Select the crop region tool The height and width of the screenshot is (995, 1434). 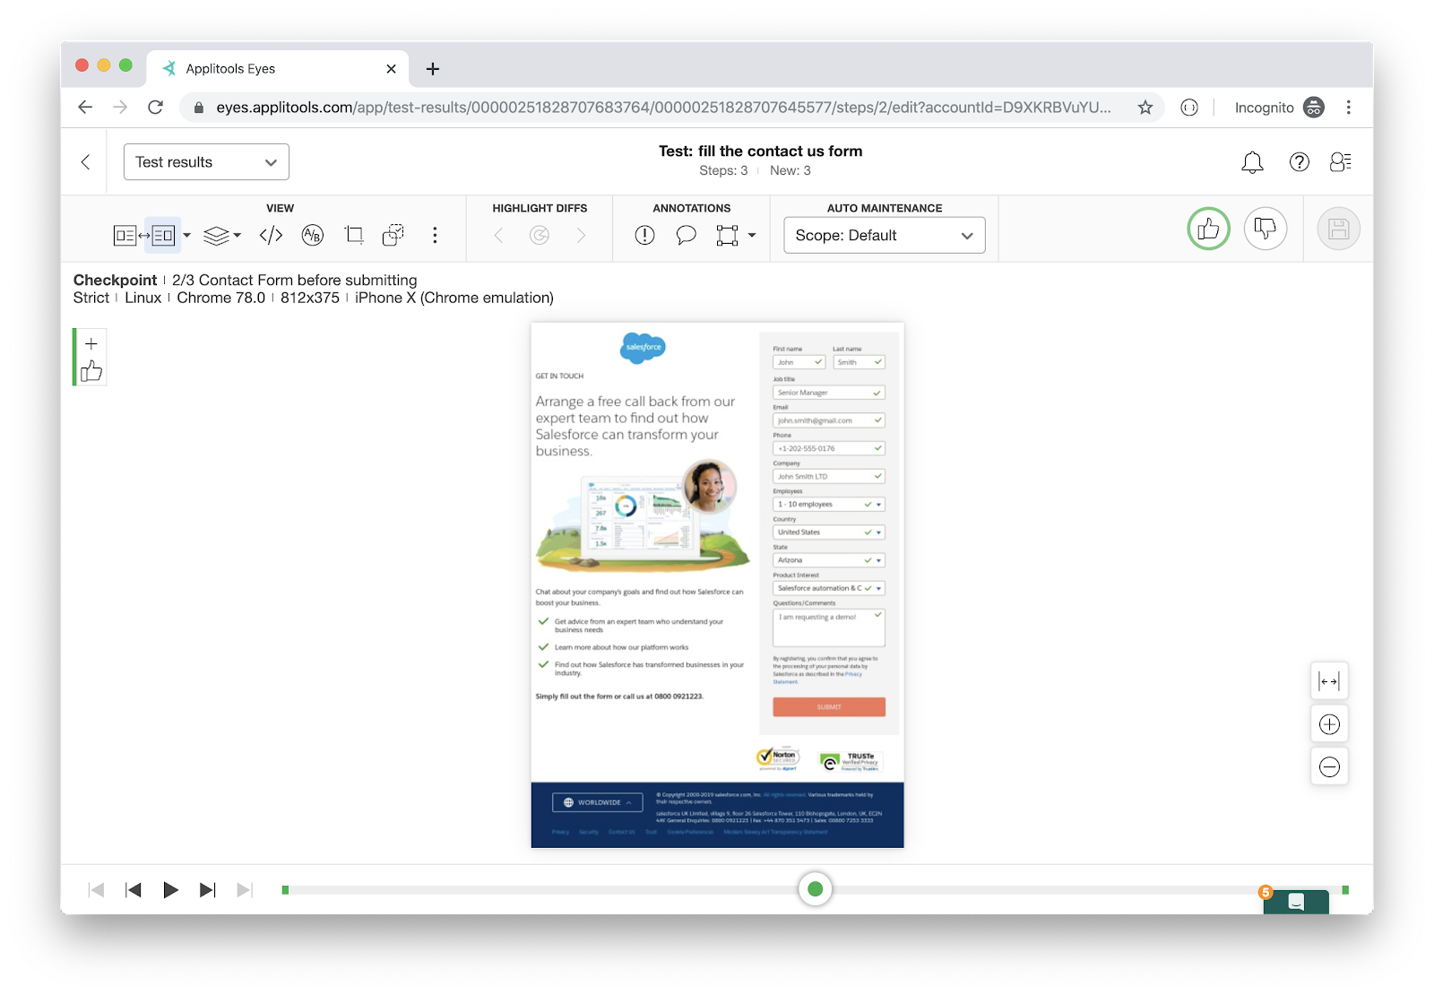point(354,236)
